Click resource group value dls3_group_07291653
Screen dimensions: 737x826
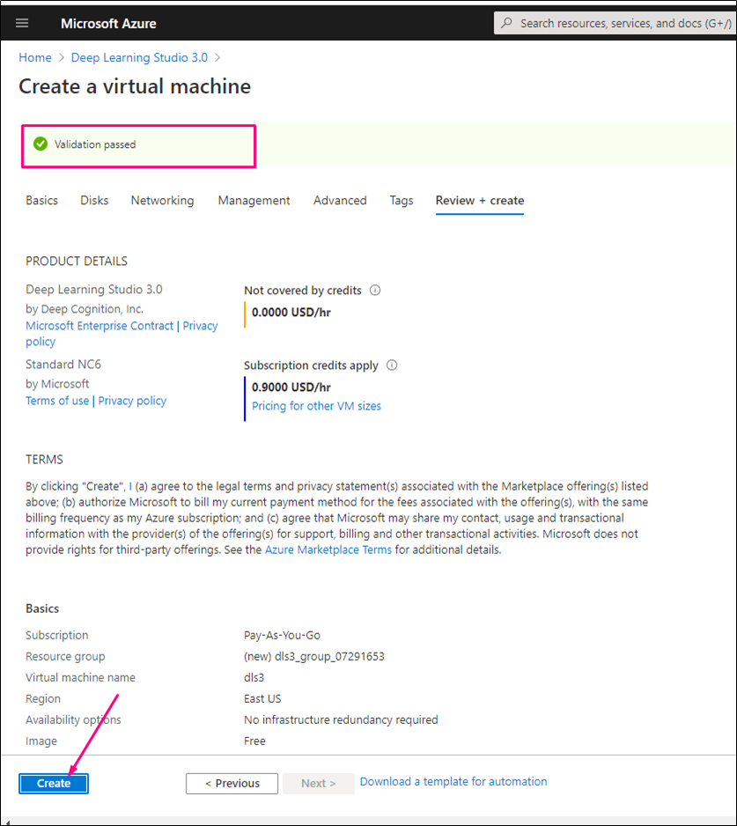click(314, 656)
